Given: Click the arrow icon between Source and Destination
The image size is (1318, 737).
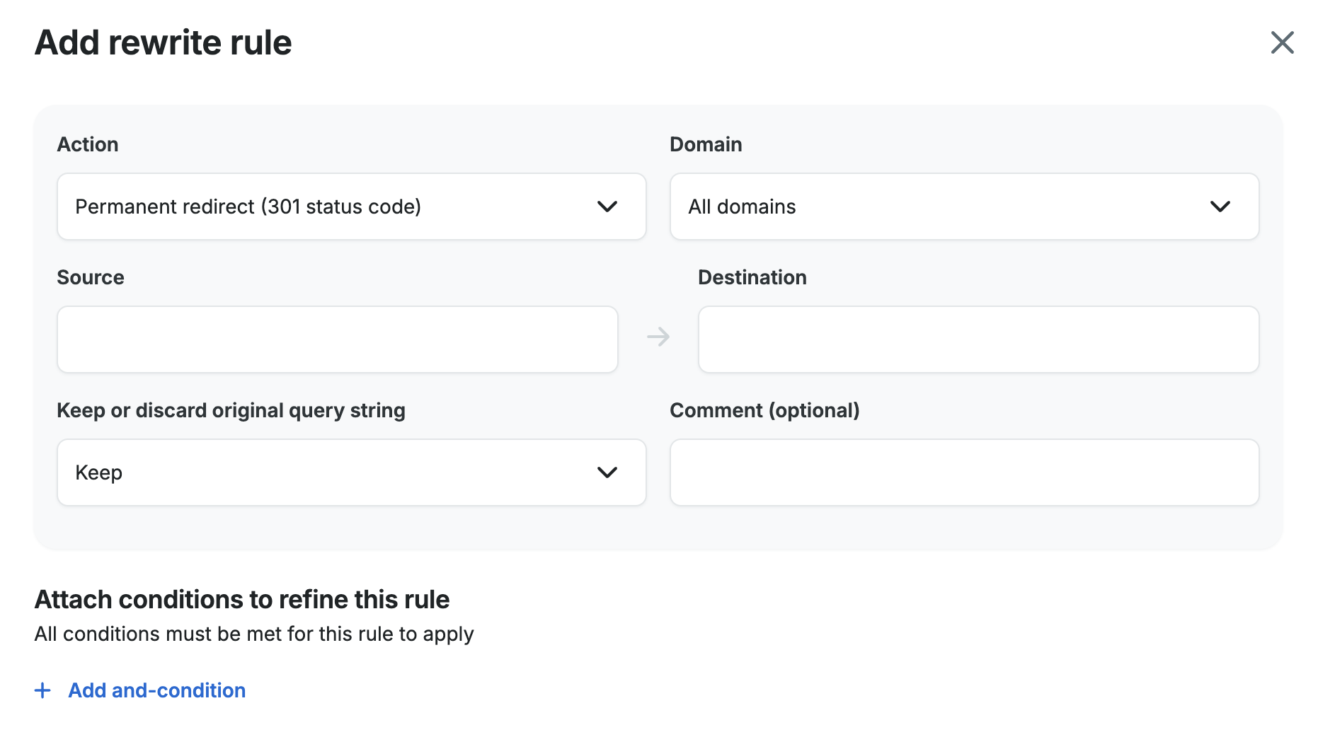Looking at the screenshot, I should click(658, 337).
